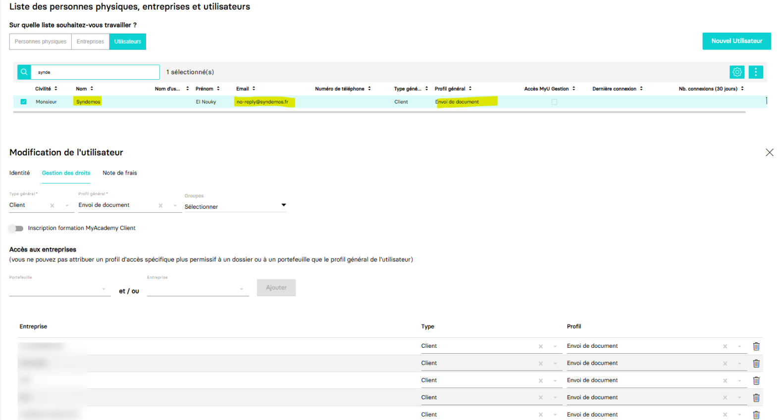Click trash icon on third entreprise row
Viewport: 777px width, 420px height.
(756, 380)
